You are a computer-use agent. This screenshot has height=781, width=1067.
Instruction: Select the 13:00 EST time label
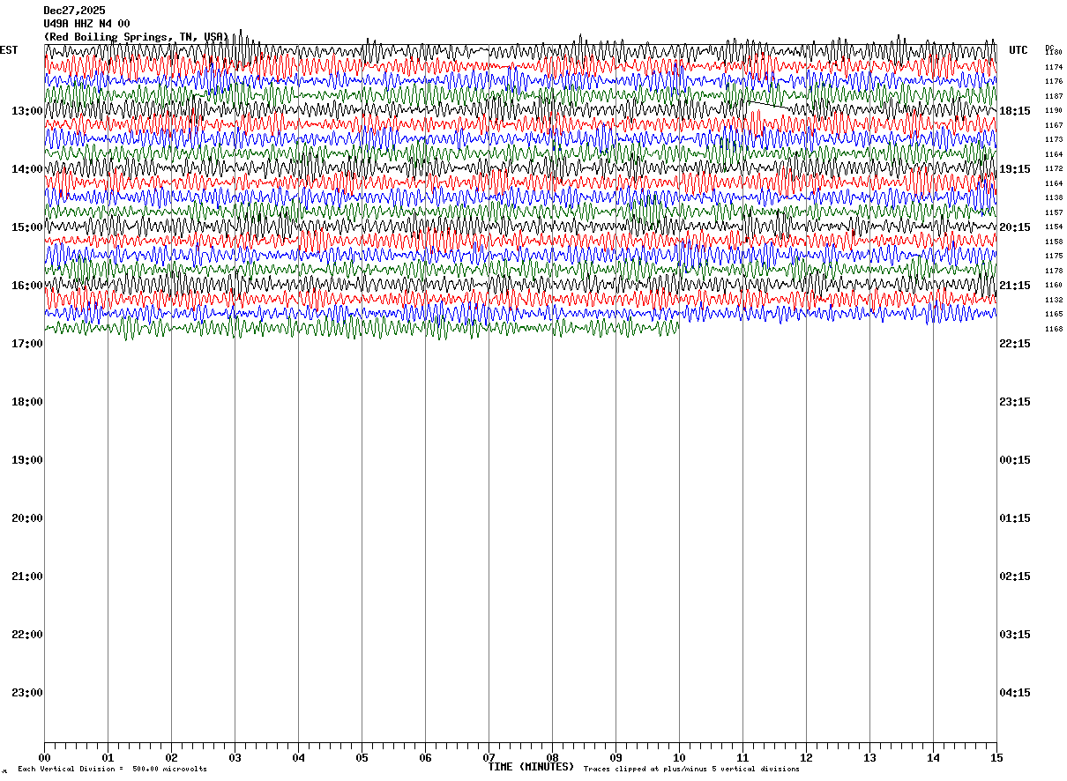click(x=27, y=111)
